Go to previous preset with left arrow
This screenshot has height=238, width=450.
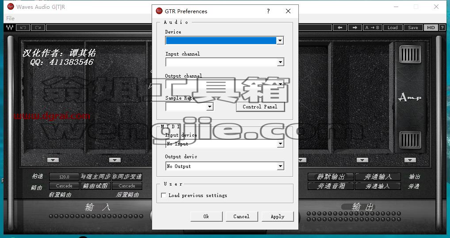340,27
